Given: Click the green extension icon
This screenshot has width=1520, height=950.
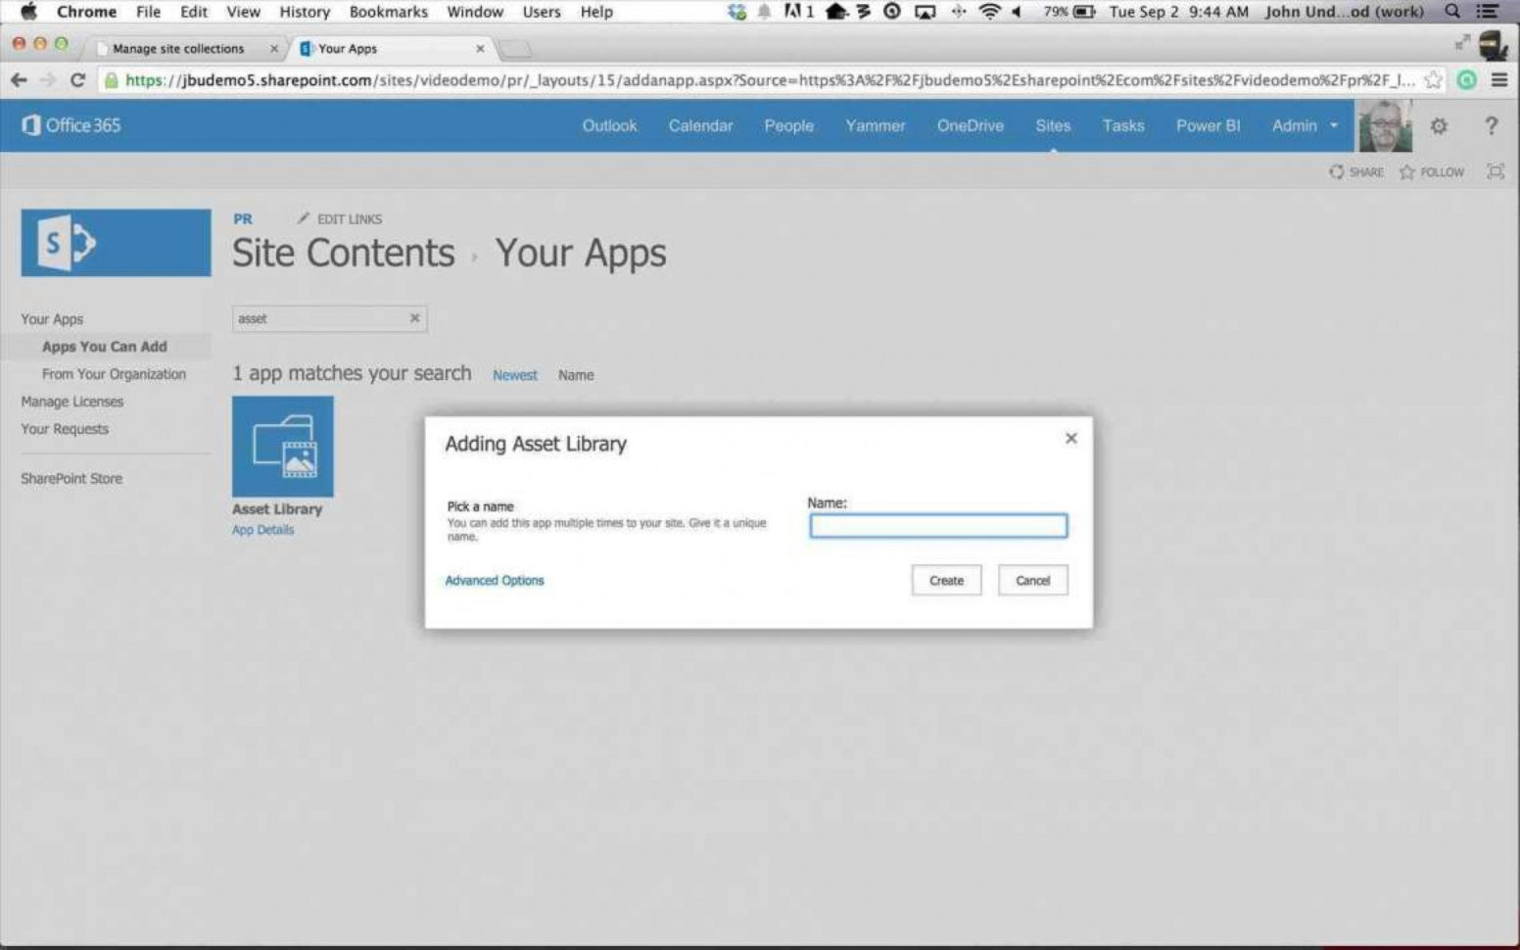Looking at the screenshot, I should (x=1467, y=80).
